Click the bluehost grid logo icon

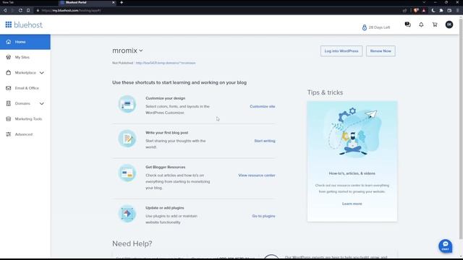pyautogui.click(x=9, y=25)
